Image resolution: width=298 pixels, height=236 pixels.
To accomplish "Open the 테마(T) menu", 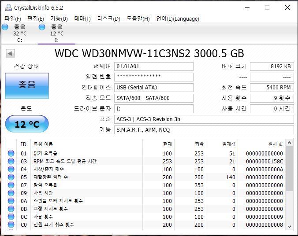I will [82, 19].
